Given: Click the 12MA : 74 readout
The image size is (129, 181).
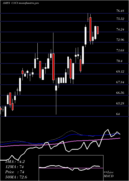Looking at the screenshot, I should [x=14, y=167].
